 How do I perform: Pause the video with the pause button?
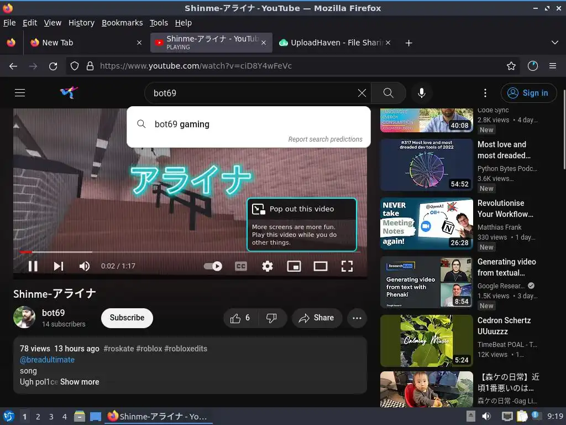pos(33,266)
